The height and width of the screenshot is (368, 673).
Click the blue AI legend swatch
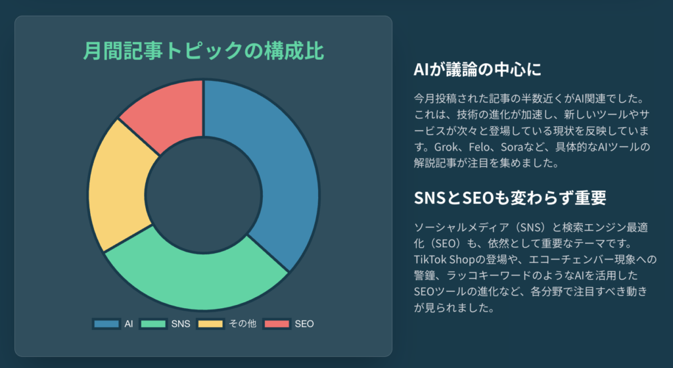[x=106, y=324]
